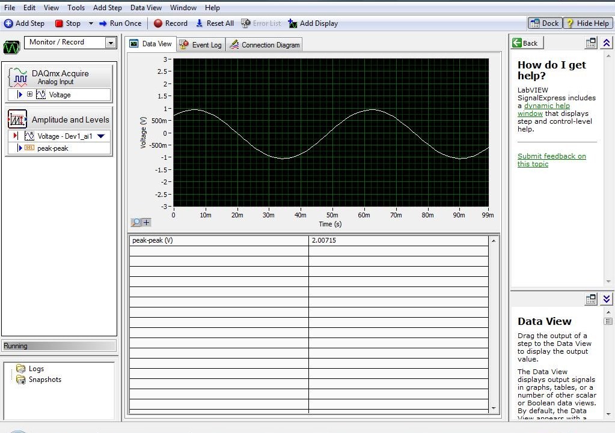This screenshot has height=433, width=615.
Task: Start recording with the Record button
Action: pos(171,23)
